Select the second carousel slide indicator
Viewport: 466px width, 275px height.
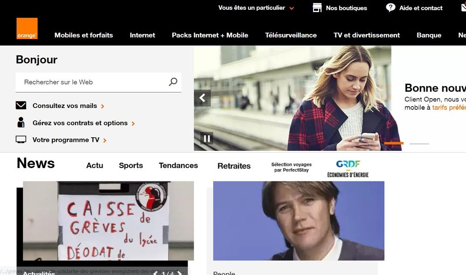tap(419, 144)
